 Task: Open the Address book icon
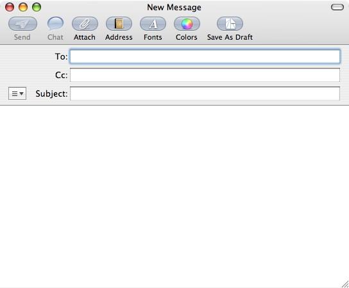(119, 24)
